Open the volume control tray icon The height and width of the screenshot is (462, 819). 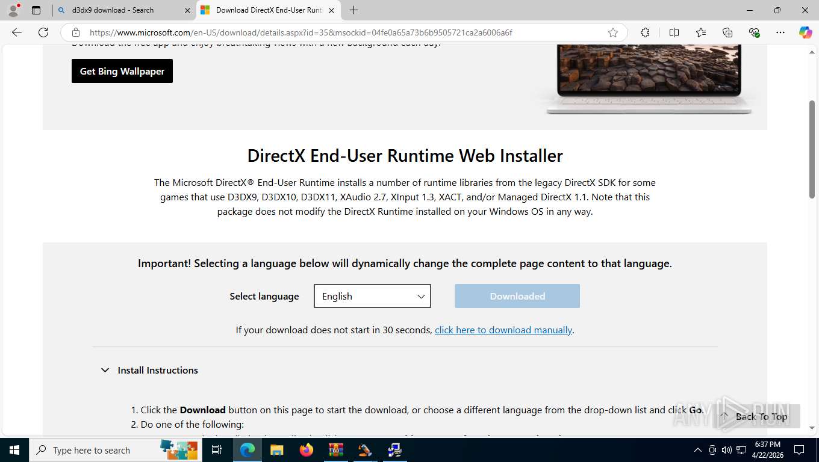point(726,450)
